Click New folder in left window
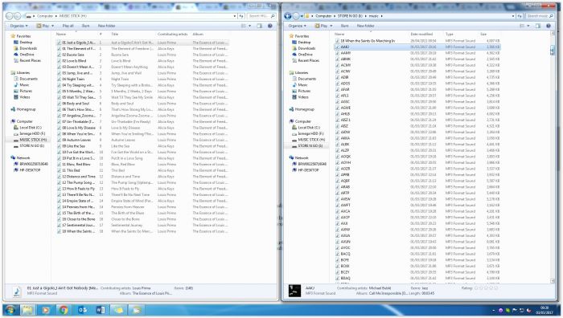563x318 pixels. 107,26
